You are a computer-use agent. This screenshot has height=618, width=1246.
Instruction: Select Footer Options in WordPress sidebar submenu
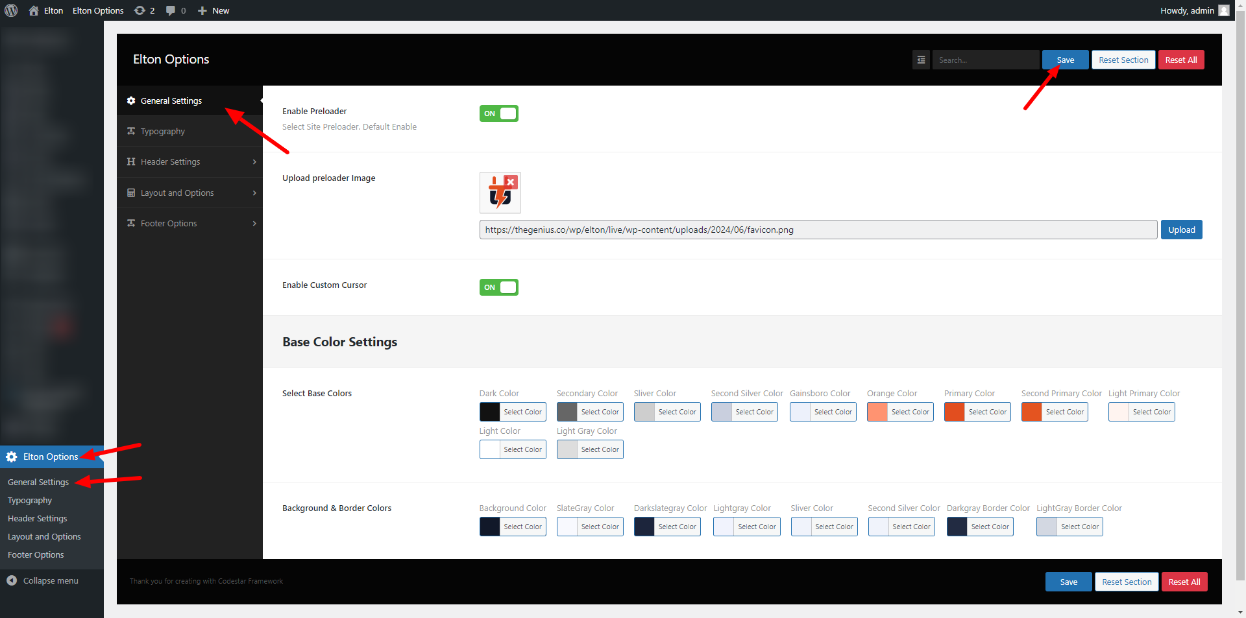[36, 554]
